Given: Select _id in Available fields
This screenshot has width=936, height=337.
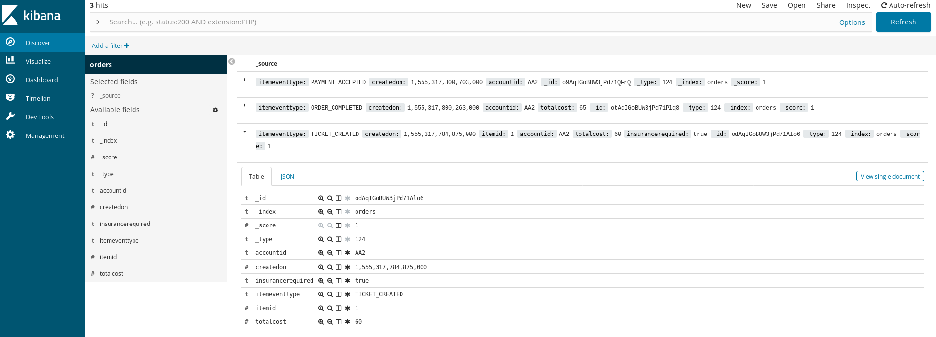Looking at the screenshot, I should pyautogui.click(x=103, y=124).
